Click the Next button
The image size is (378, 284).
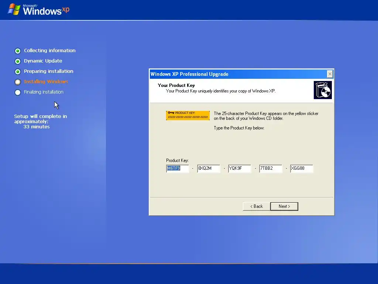click(x=284, y=206)
